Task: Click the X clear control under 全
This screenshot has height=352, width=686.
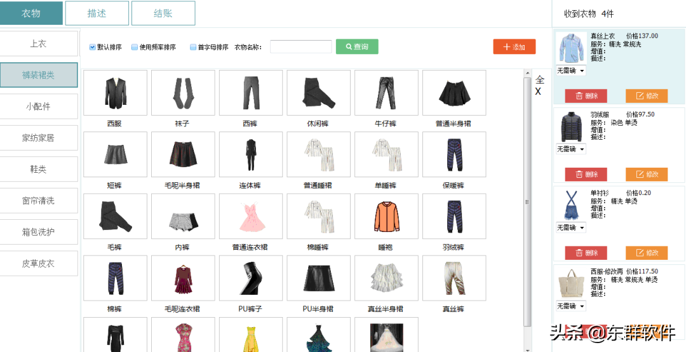Action: point(538,91)
